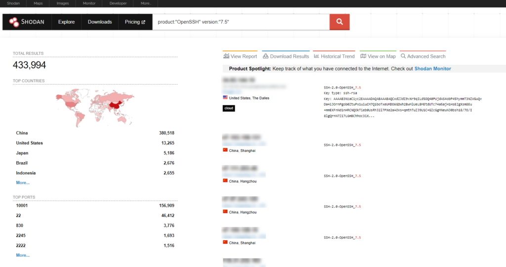The height and width of the screenshot is (267, 506).
Task: Click the TOP COUNTRIES heading
Action: click(29, 81)
